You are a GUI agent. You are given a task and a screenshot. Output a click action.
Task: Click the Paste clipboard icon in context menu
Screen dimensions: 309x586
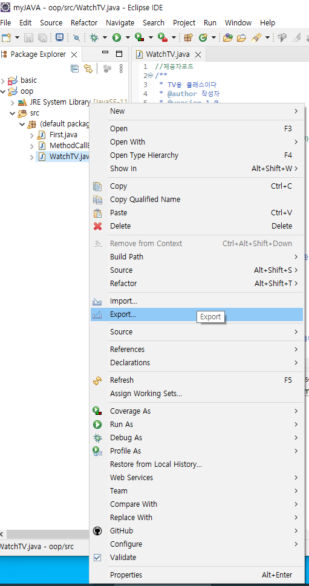[97, 213]
